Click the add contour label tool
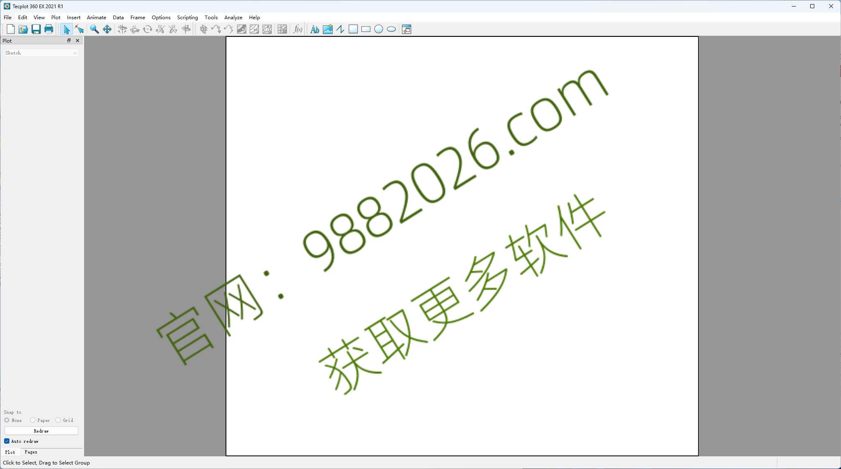The image size is (841, 469). coord(267,29)
